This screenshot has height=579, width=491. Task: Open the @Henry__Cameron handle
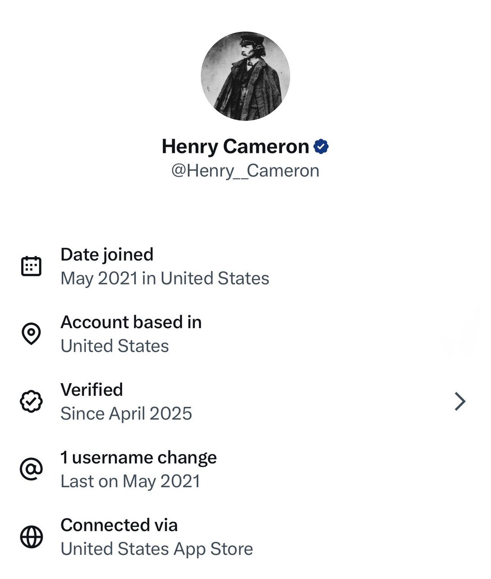point(245,171)
